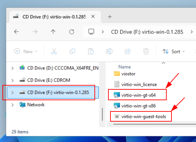Open the New item menu
Viewport: 196px width, 142px height.
tap(26, 51)
